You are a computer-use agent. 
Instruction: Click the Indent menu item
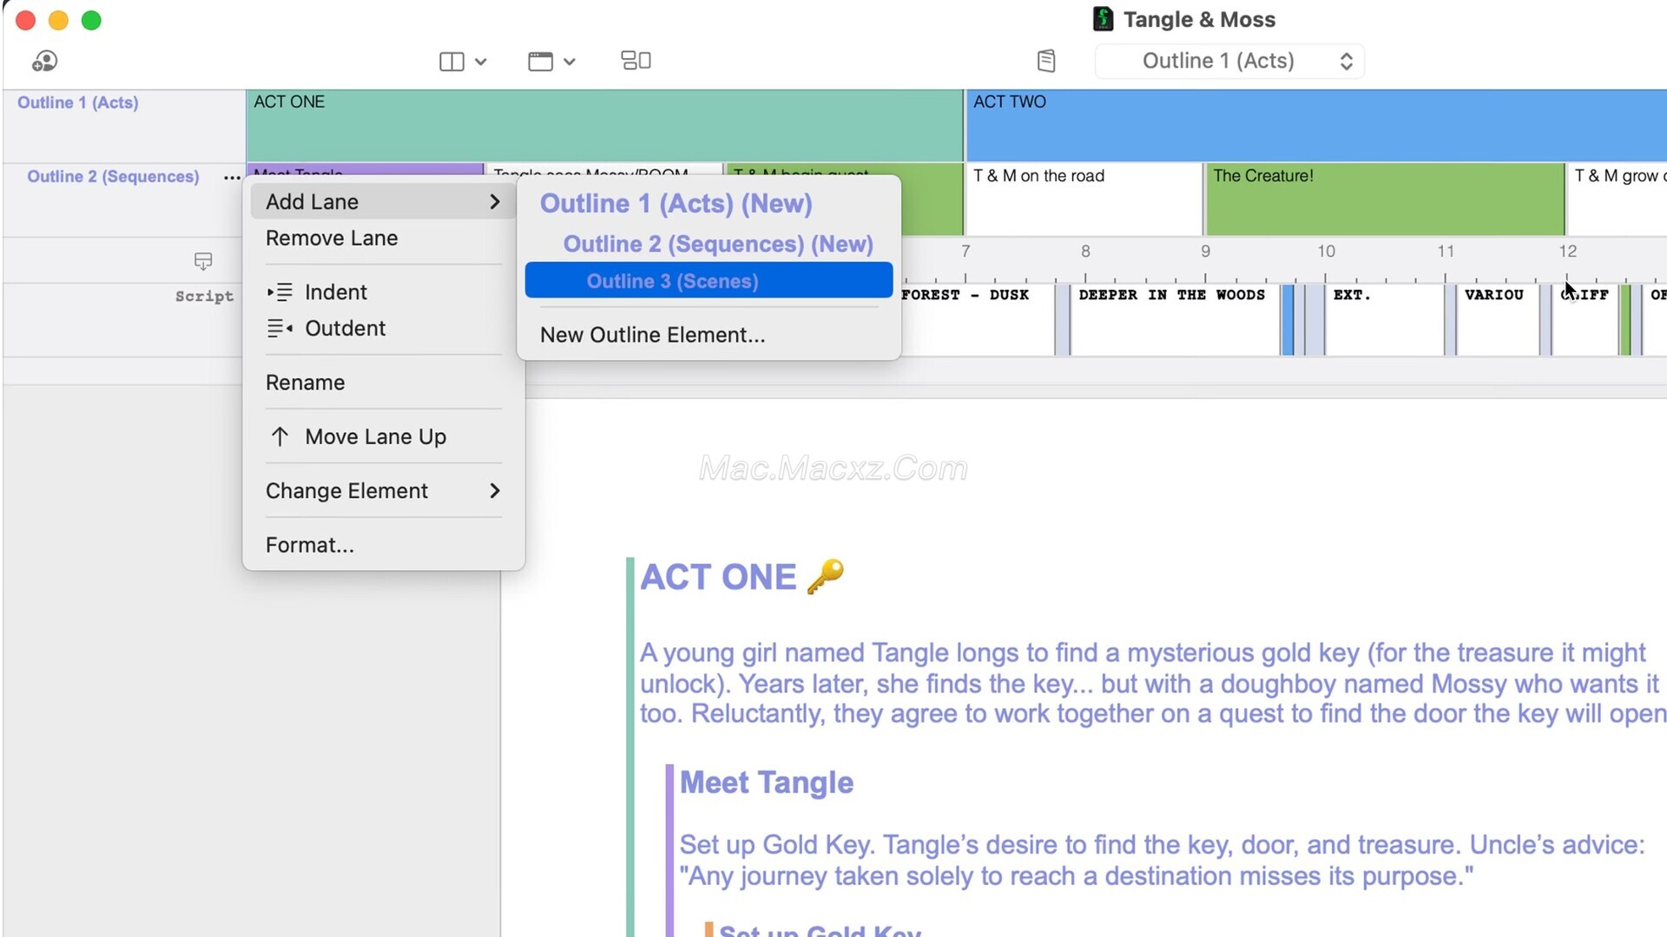(x=335, y=292)
